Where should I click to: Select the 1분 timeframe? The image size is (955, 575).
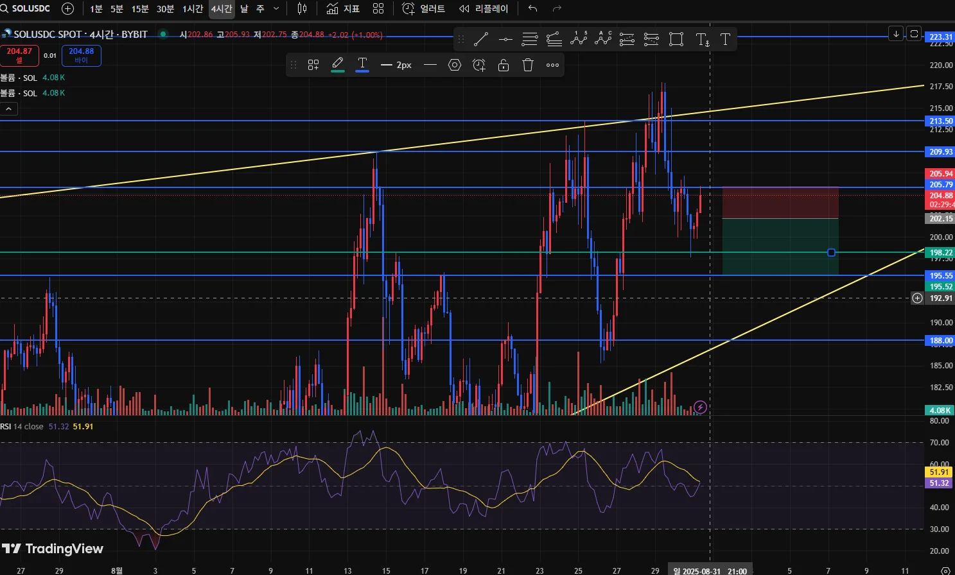[x=96, y=8]
